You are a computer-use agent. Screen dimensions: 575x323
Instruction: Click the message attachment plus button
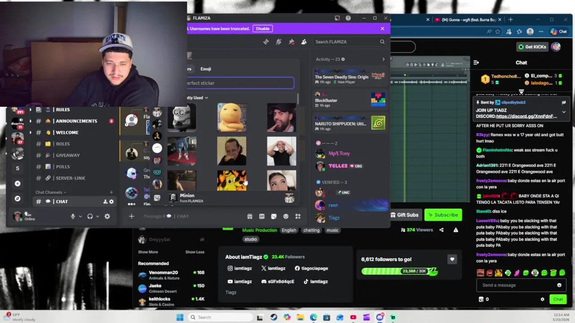pyautogui.click(x=131, y=216)
